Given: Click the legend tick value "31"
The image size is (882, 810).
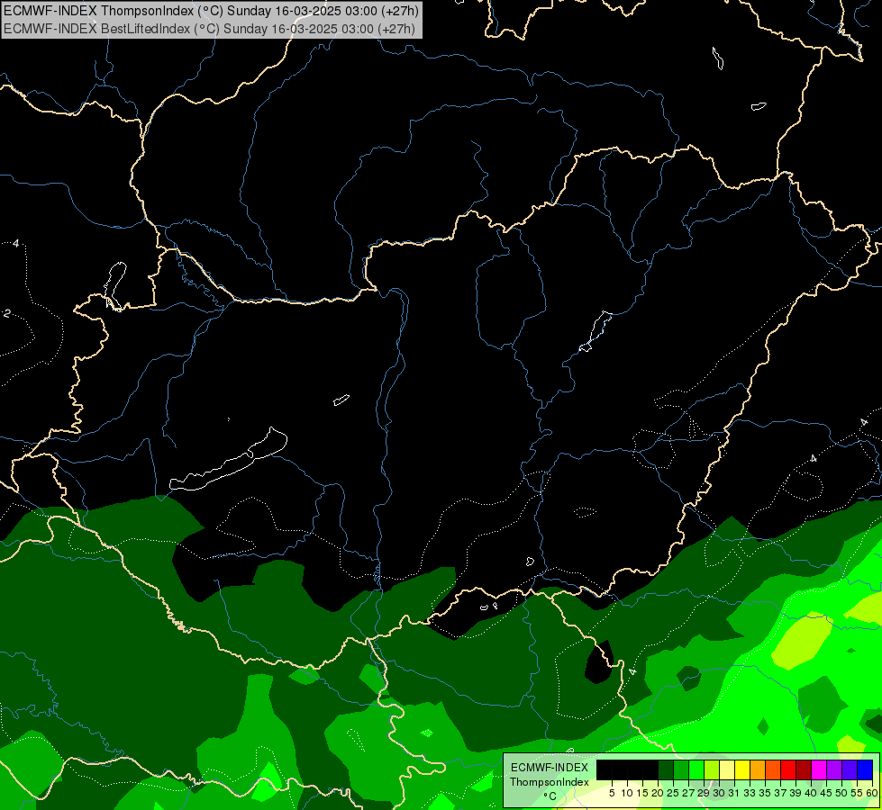Looking at the screenshot, I should tap(734, 793).
